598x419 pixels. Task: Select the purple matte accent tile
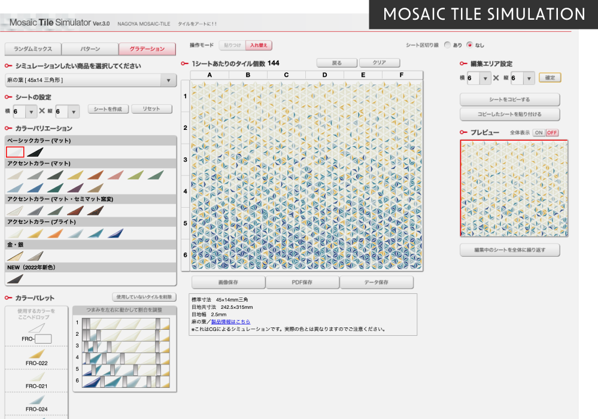click(75, 187)
